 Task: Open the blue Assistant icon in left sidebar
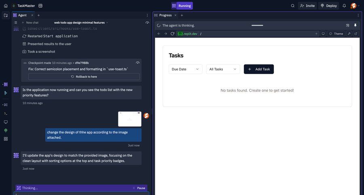[x=6, y=93]
